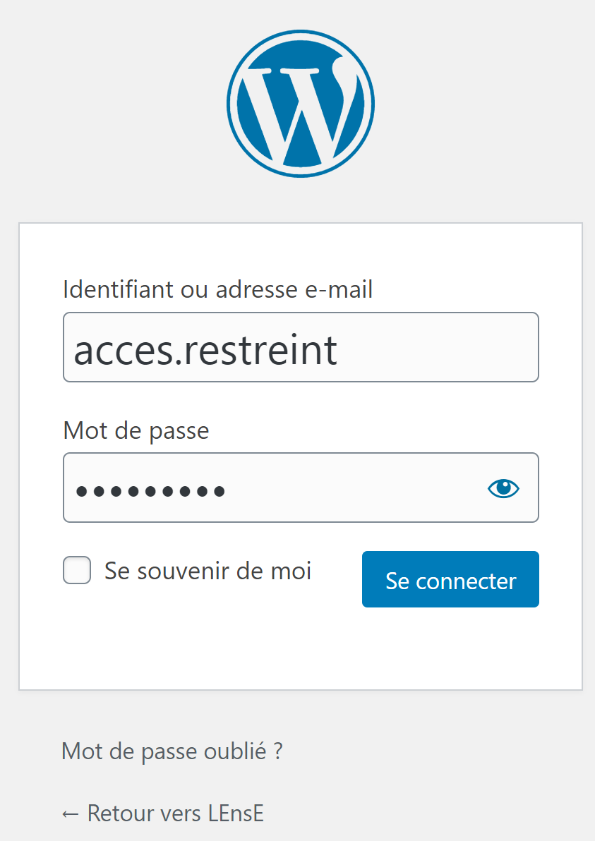Click empty space after the password dots
The image size is (595, 841).
click(349, 488)
